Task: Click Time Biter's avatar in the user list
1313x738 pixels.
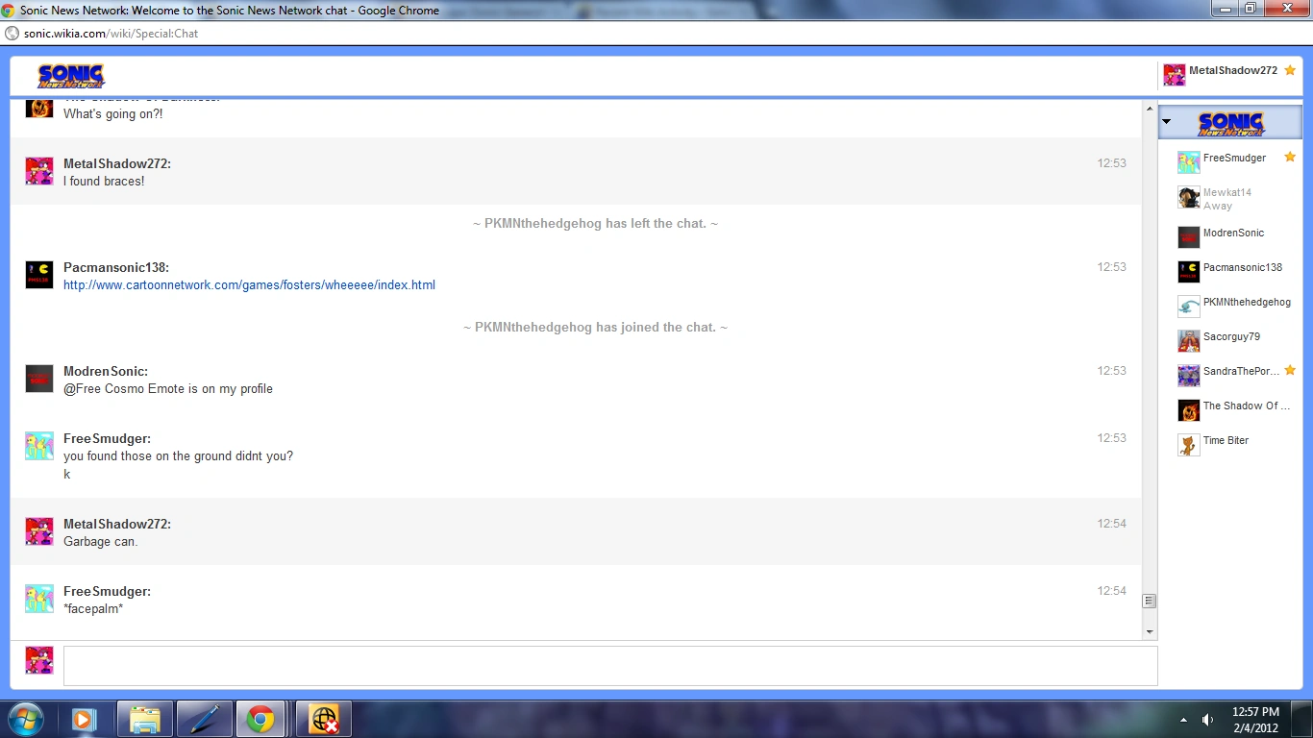Action: coord(1188,445)
